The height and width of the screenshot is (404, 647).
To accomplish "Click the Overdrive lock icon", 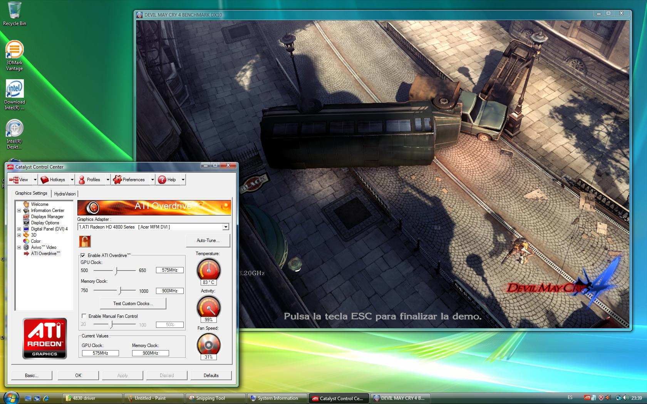I will click(x=85, y=241).
